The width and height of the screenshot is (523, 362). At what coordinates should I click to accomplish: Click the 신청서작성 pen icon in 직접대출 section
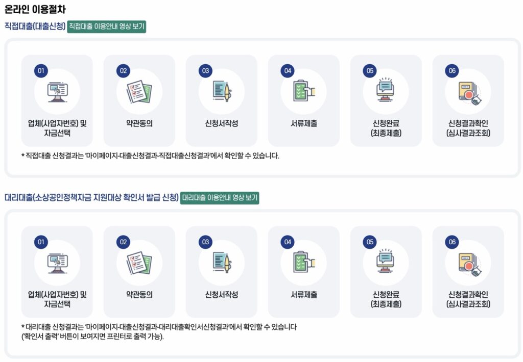pos(221,92)
